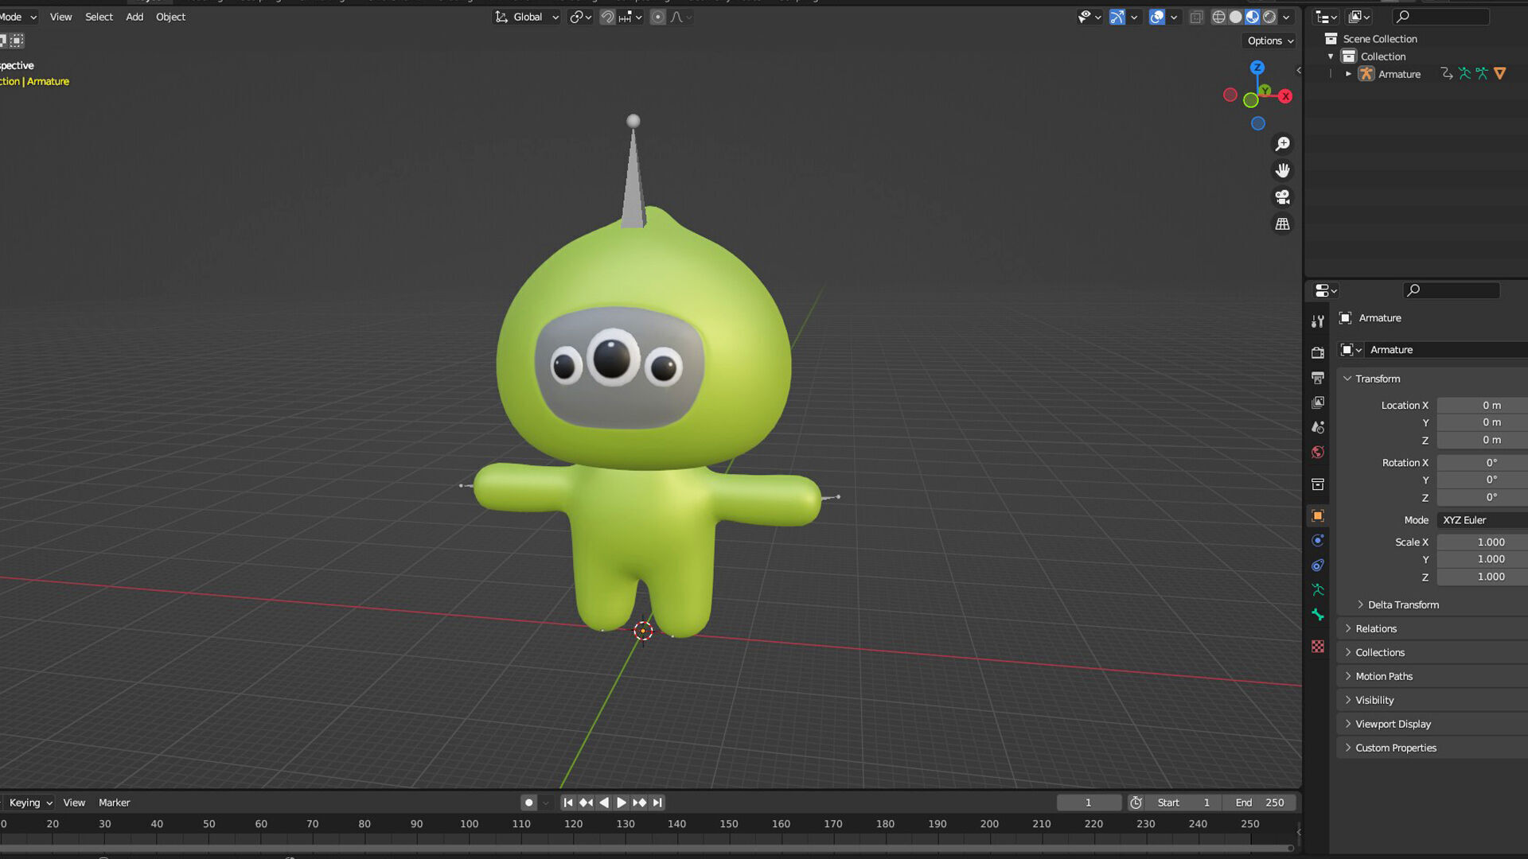Toggle X-ray display

coord(1196,17)
